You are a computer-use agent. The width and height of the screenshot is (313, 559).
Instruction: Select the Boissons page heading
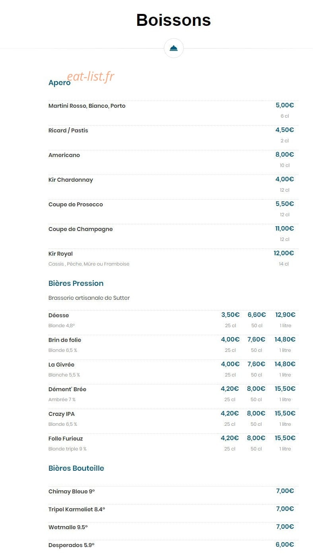click(173, 20)
